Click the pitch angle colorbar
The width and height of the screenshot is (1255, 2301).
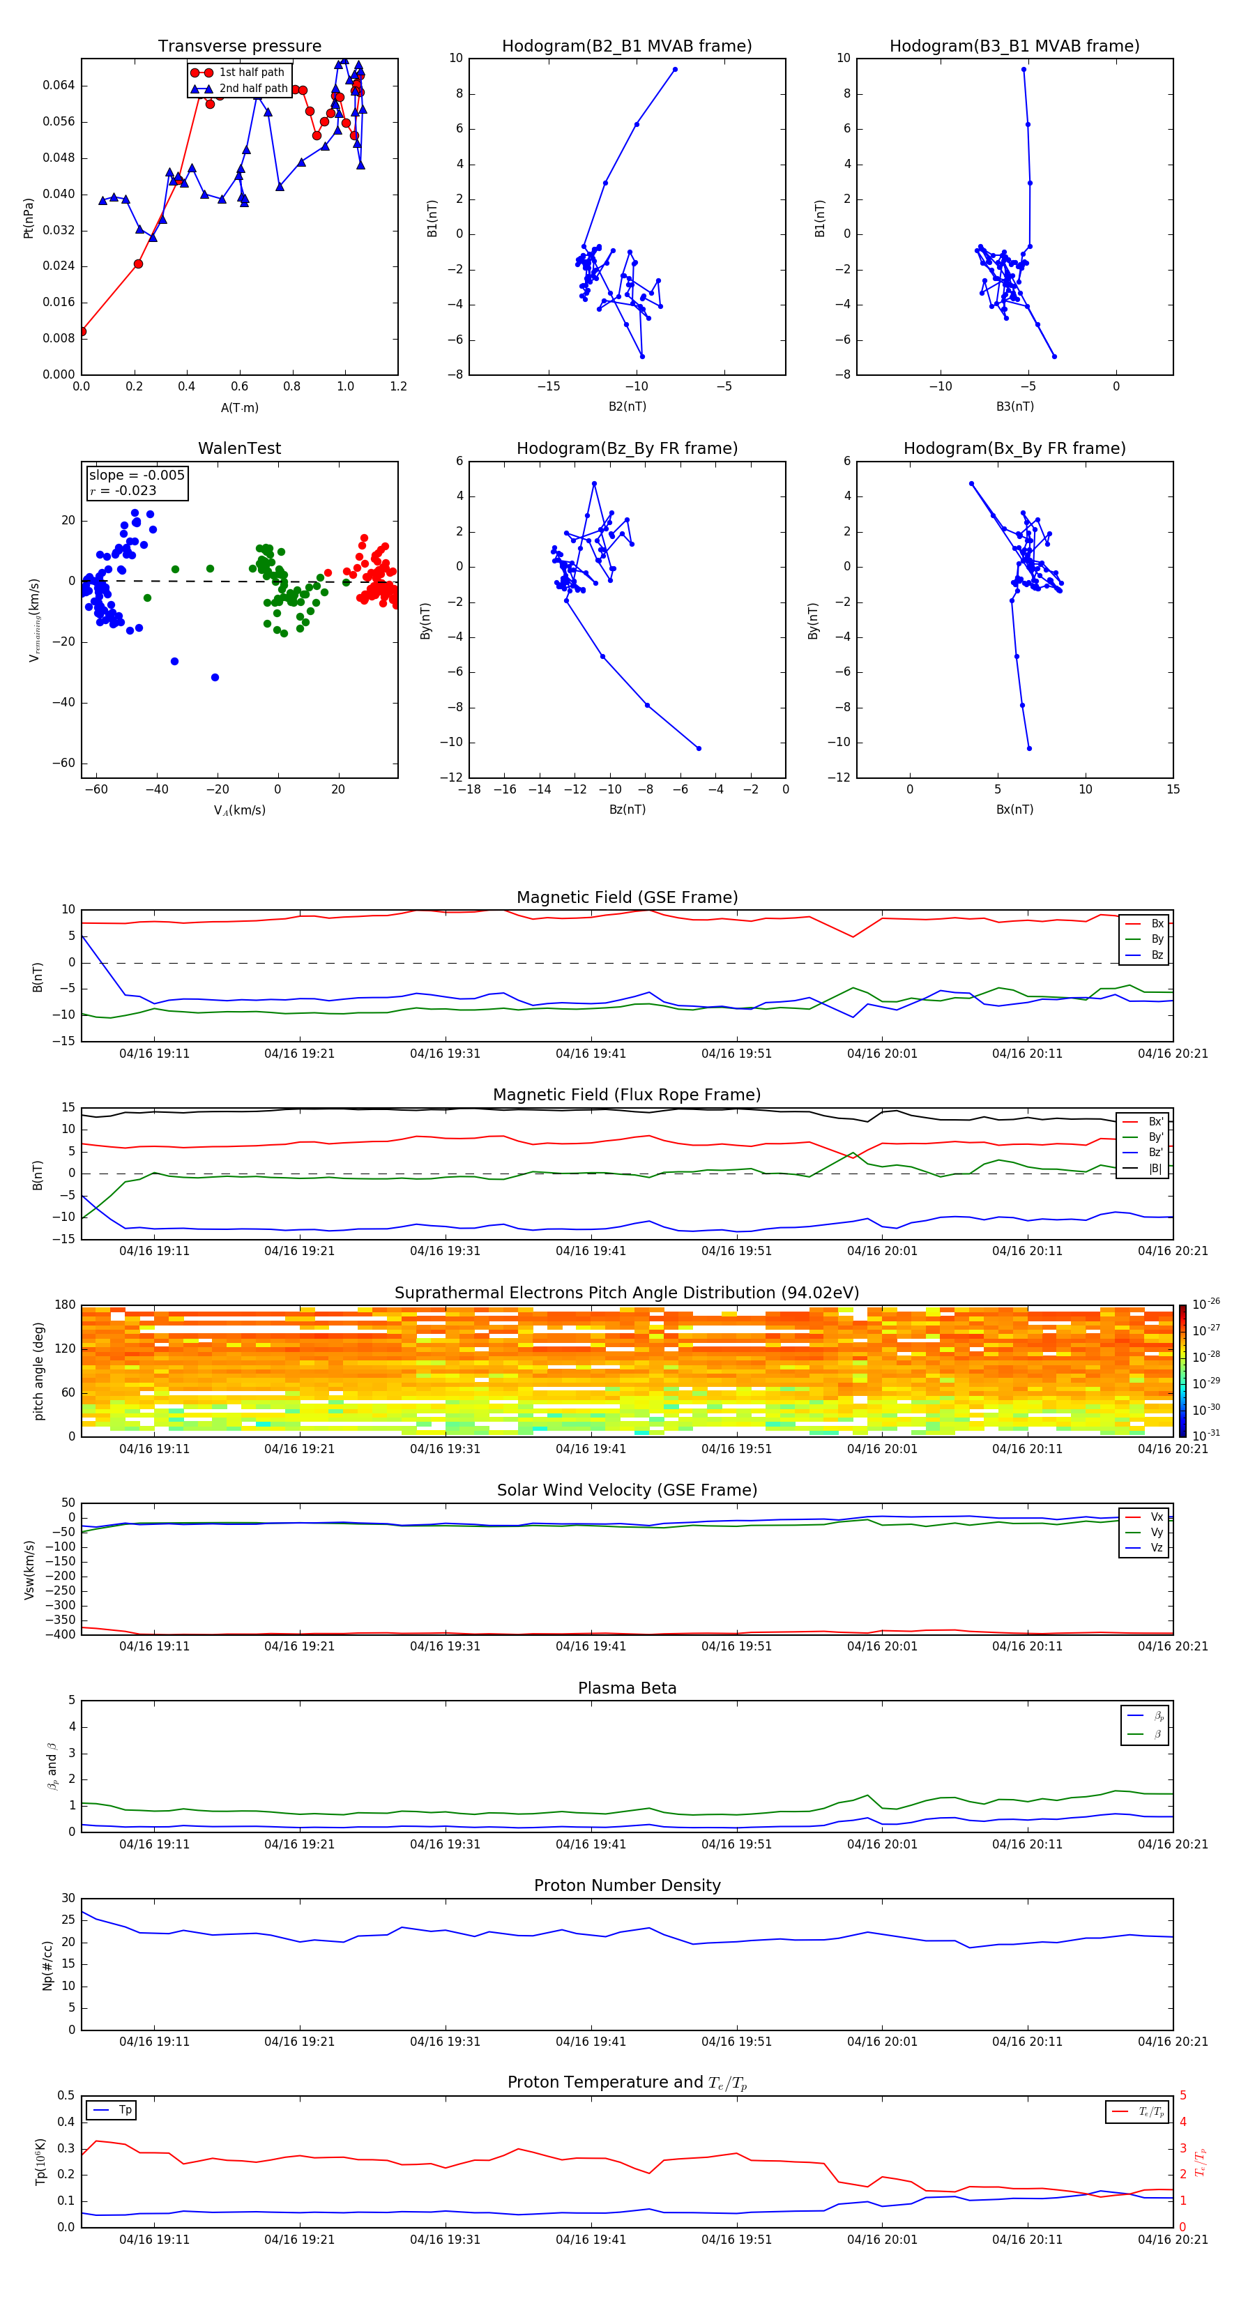pos(1182,1370)
